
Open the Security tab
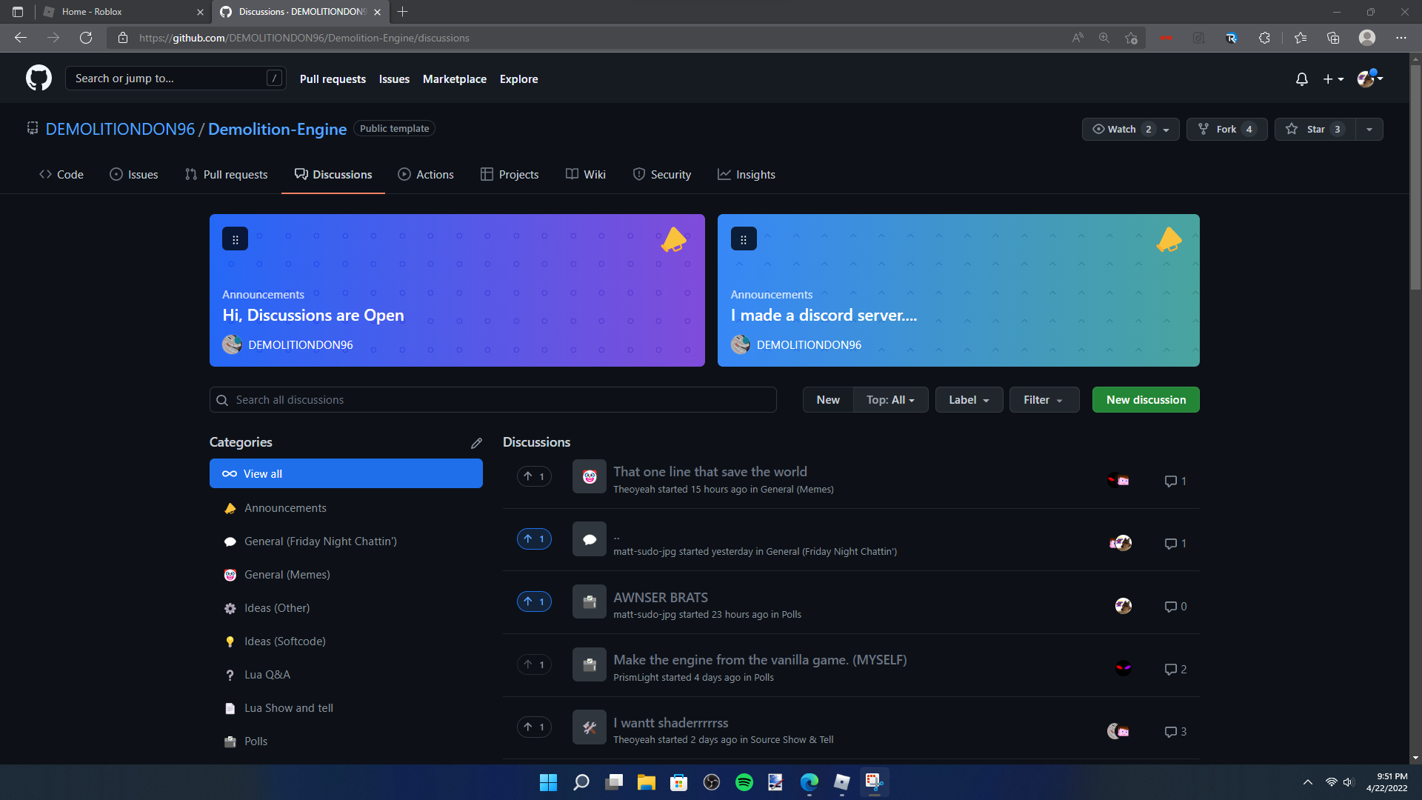pos(662,175)
